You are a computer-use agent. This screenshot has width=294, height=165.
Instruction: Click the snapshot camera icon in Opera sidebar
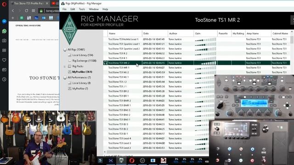[x=4, y=41]
